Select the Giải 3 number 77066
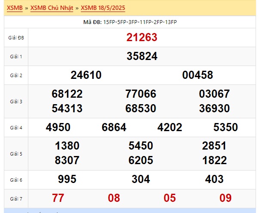The width and height of the screenshot is (259, 213). [x=141, y=94]
